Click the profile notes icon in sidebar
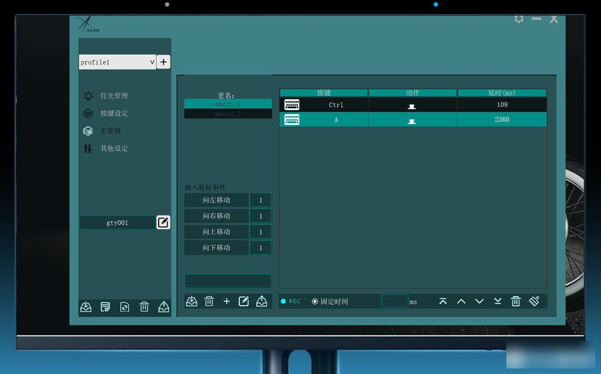The width and height of the screenshot is (601, 374). pos(105,307)
